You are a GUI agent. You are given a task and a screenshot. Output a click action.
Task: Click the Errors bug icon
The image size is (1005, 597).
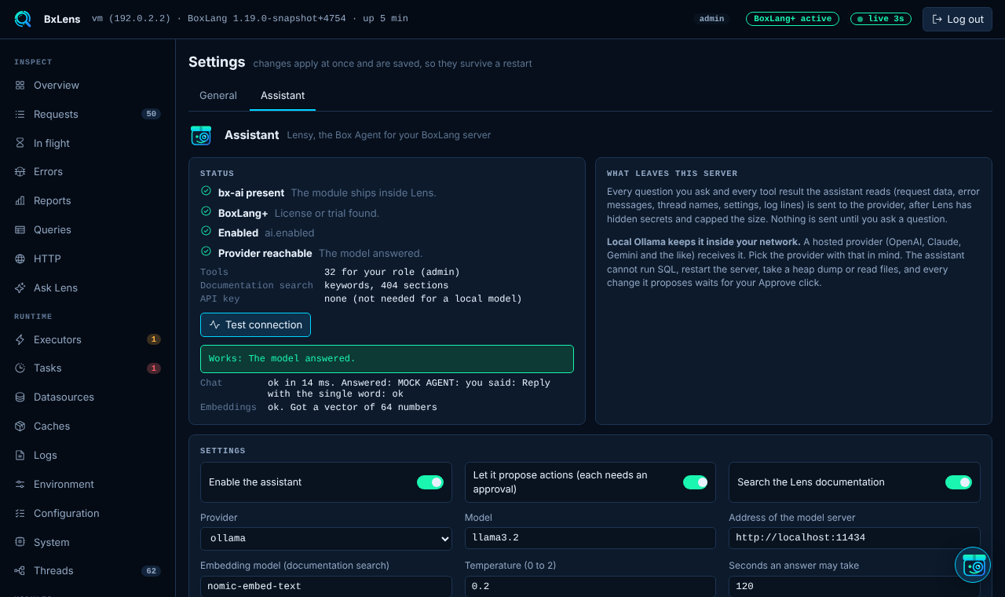pos(20,171)
